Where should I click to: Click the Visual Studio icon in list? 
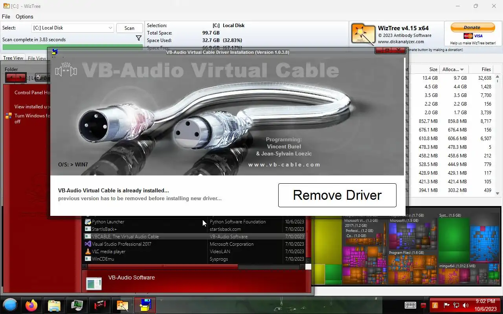pos(88,244)
